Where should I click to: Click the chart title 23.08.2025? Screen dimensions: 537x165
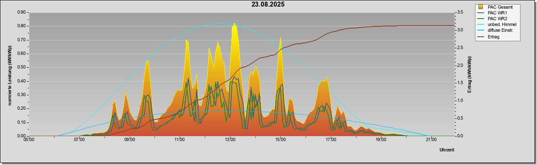(x=268, y=5)
